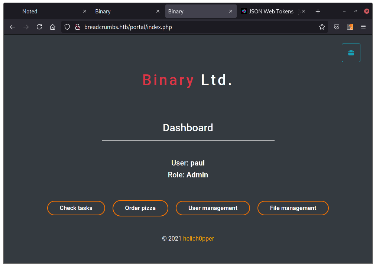Open Check tasks page
The height and width of the screenshot is (267, 376).
click(76, 208)
